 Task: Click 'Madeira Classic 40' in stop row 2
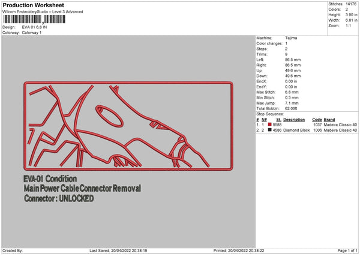[x=340, y=131]
